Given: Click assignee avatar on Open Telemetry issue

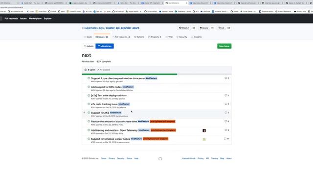Looking at the screenshot, I should 204,131.
